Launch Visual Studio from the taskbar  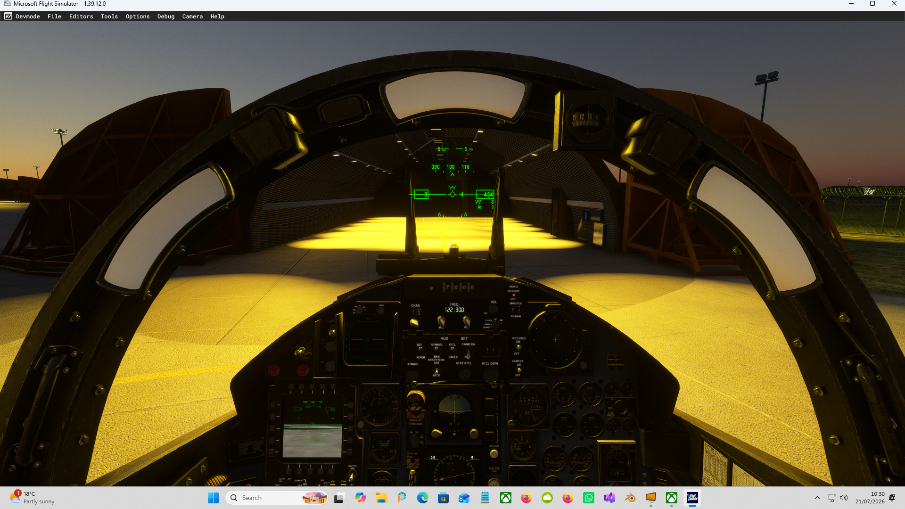coord(609,498)
